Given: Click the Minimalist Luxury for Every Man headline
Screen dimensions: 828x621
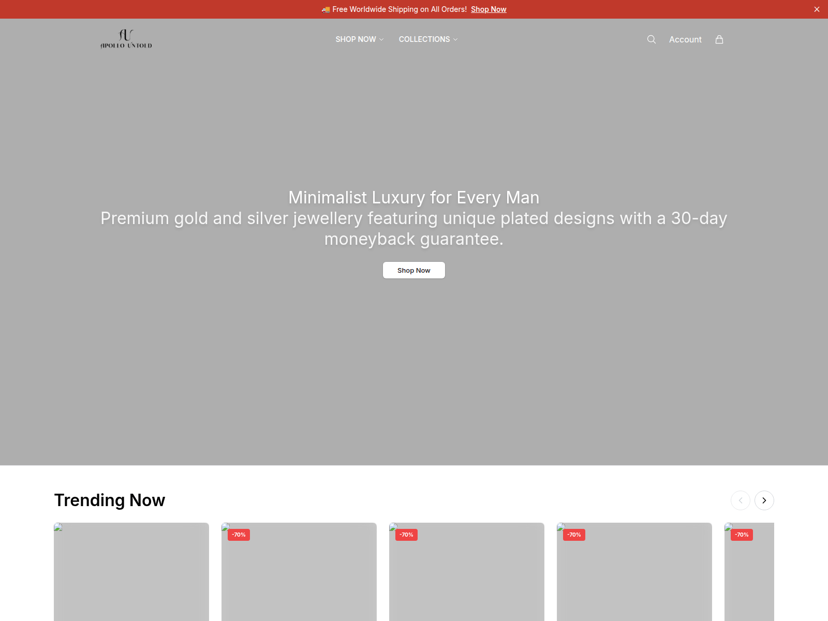Looking at the screenshot, I should point(414,198).
